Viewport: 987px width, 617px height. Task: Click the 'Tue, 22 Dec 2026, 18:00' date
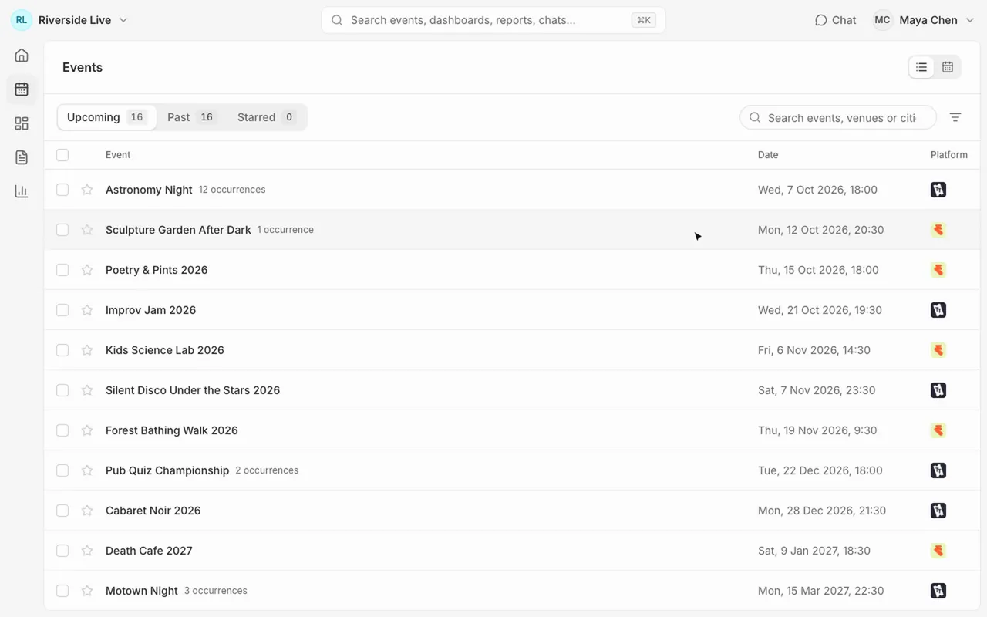820,470
